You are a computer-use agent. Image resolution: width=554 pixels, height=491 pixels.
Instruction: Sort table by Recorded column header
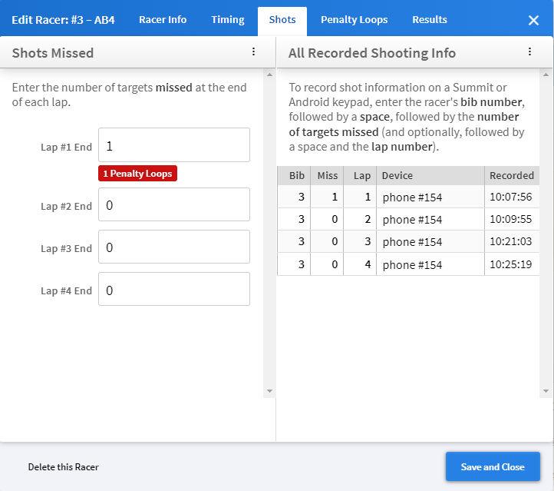tap(511, 175)
